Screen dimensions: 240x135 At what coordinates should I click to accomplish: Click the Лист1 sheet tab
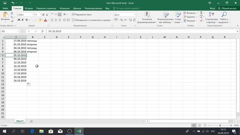click(x=20, y=121)
